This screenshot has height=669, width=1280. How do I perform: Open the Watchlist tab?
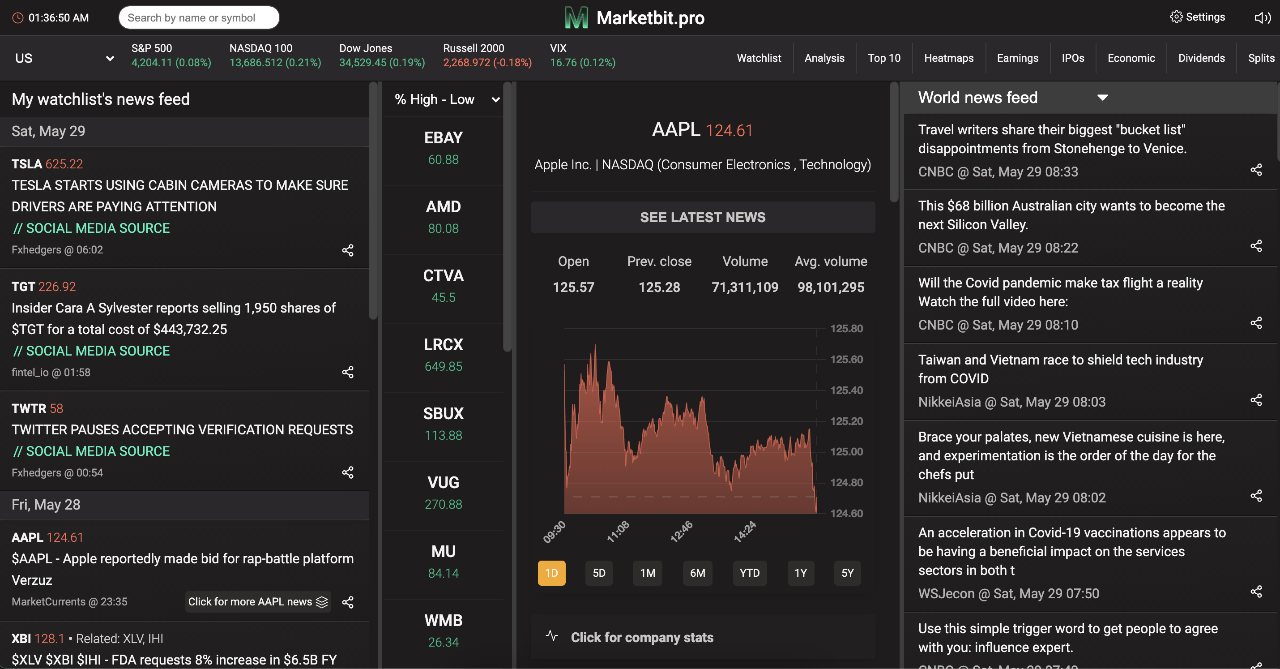(x=759, y=58)
